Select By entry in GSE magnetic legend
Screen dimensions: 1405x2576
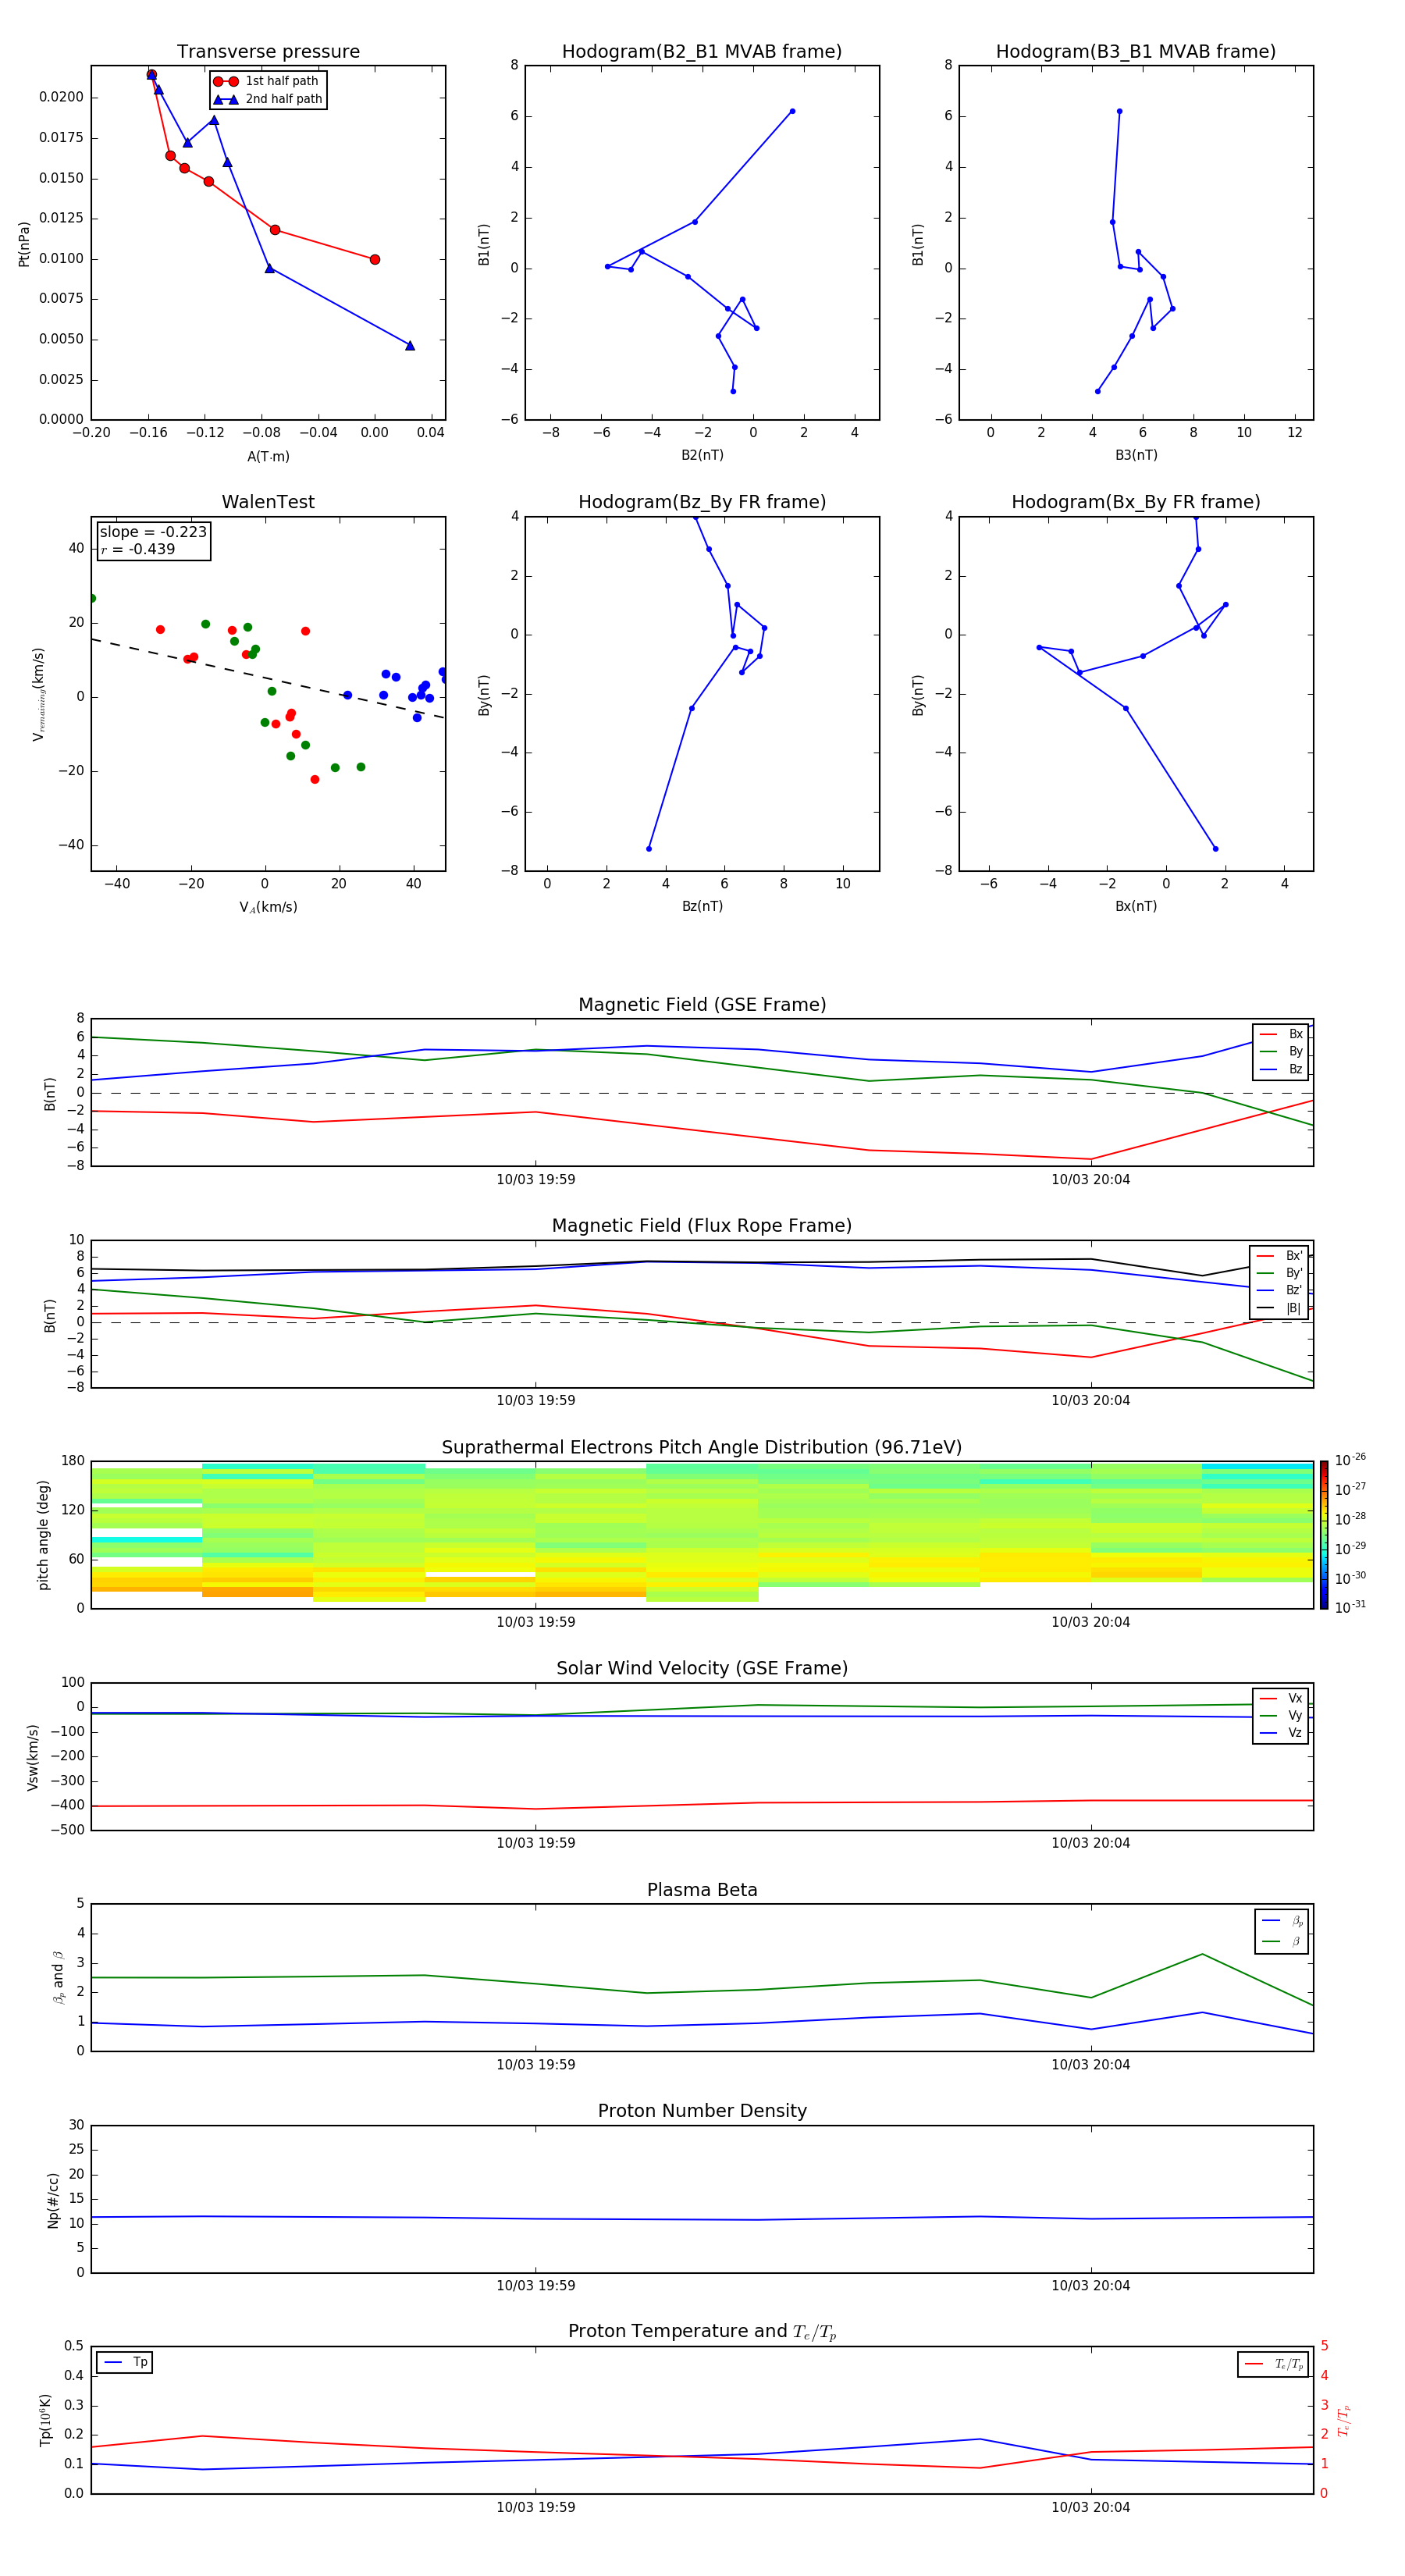[x=1281, y=1052]
